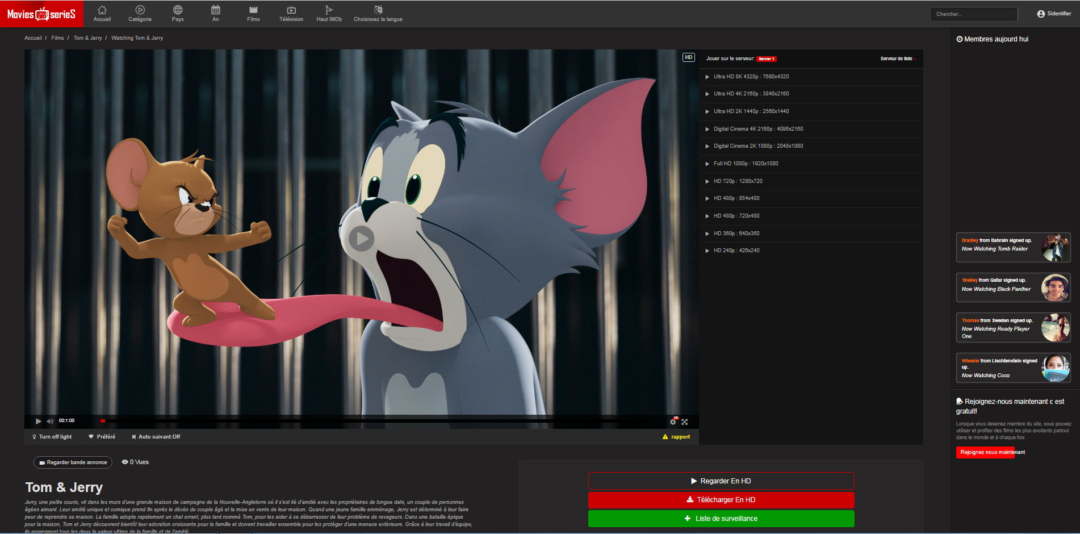Open Wheeler from Liechtenstein member card
Viewport: 1080px width, 534px height.
click(x=1013, y=368)
